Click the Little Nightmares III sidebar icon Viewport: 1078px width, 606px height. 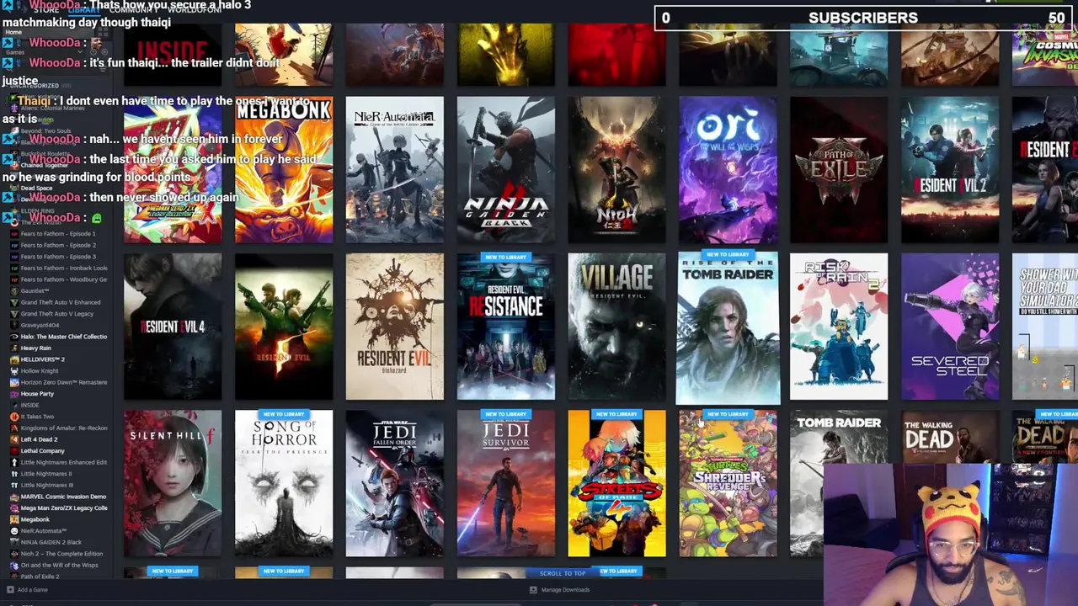(x=14, y=485)
